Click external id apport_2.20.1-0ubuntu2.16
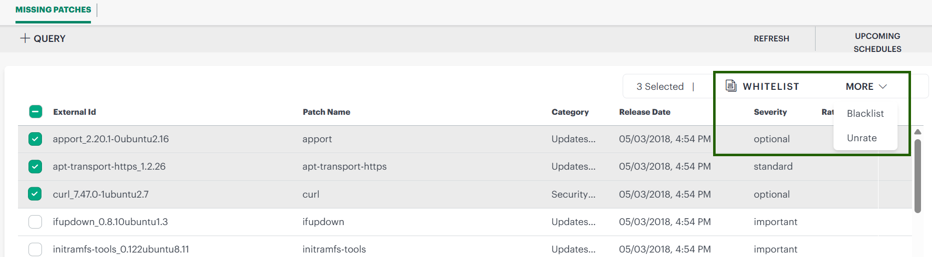932x257 pixels. (x=111, y=139)
